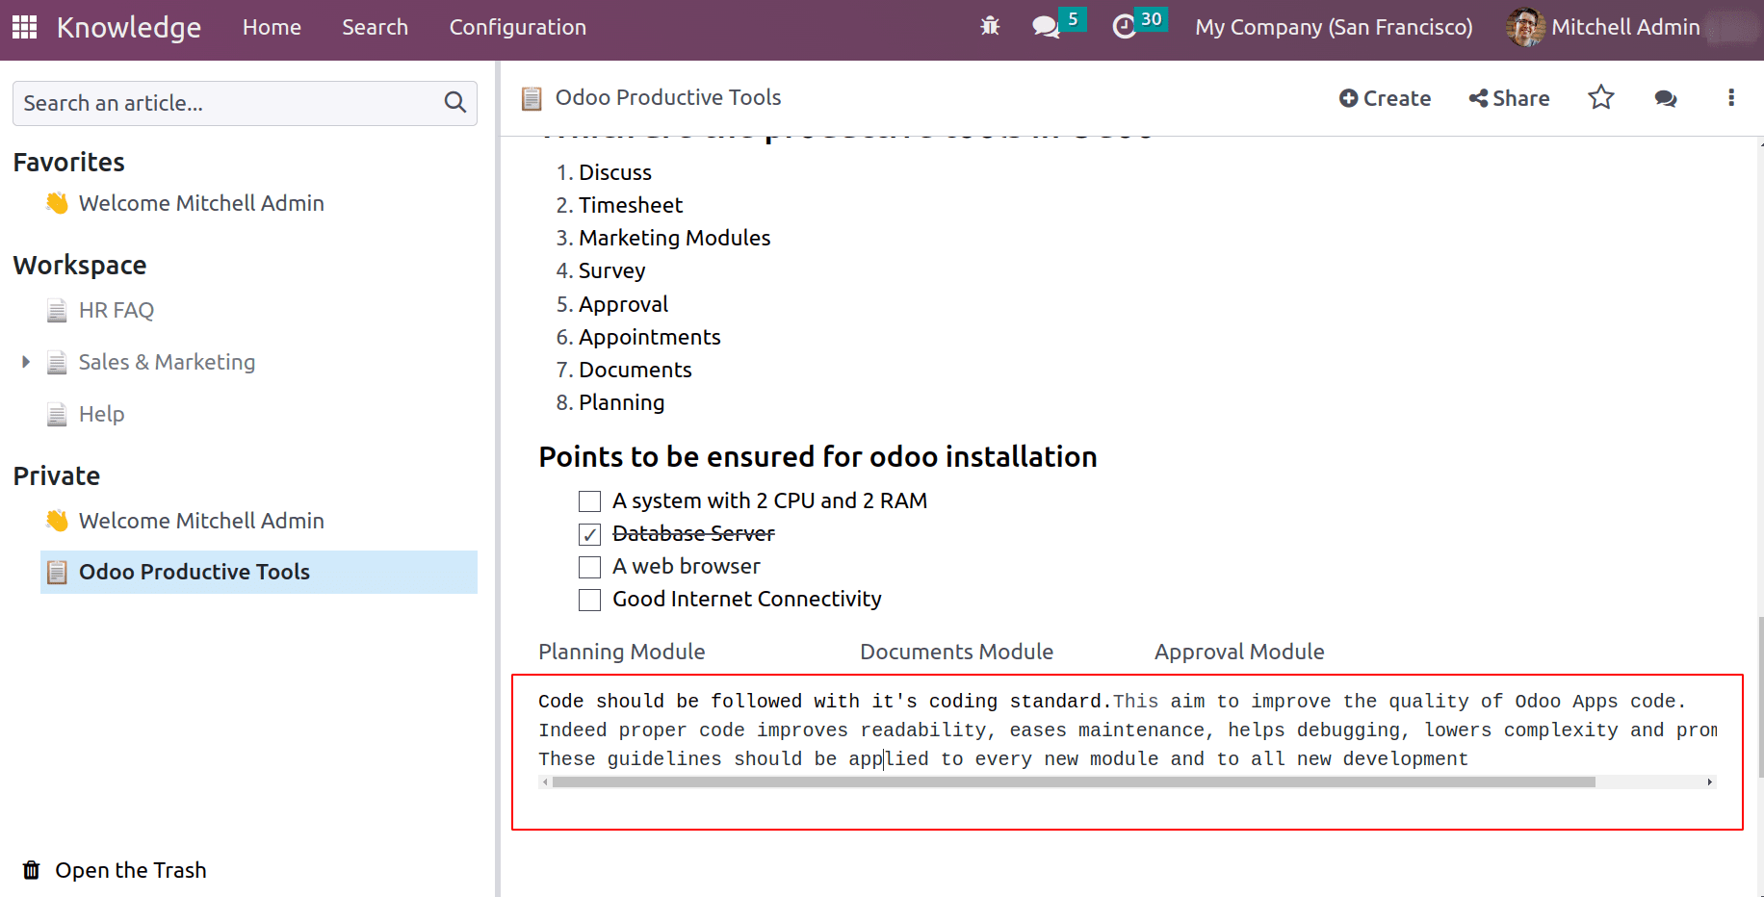The image size is (1764, 897).
Task: Click the Odoo Productive Tools sidebar icon
Action: pyautogui.click(x=57, y=572)
